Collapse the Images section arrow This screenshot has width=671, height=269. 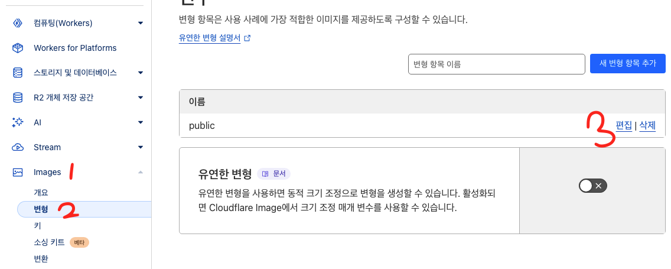141,172
